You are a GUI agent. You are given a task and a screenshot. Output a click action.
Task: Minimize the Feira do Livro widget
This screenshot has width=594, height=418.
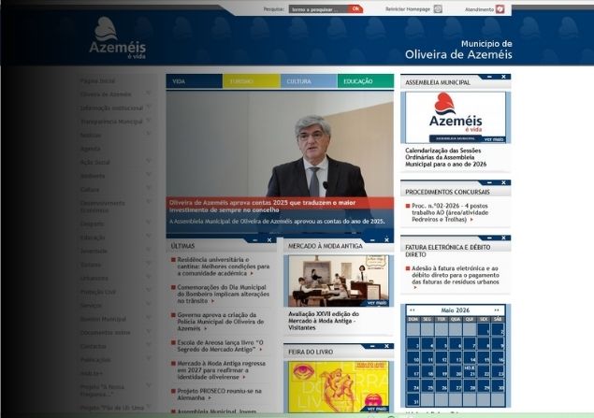372,346
